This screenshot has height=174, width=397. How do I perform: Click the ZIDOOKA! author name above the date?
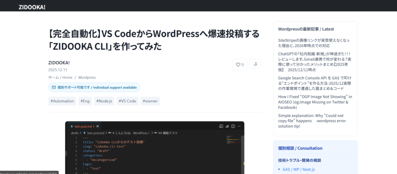[59, 62]
